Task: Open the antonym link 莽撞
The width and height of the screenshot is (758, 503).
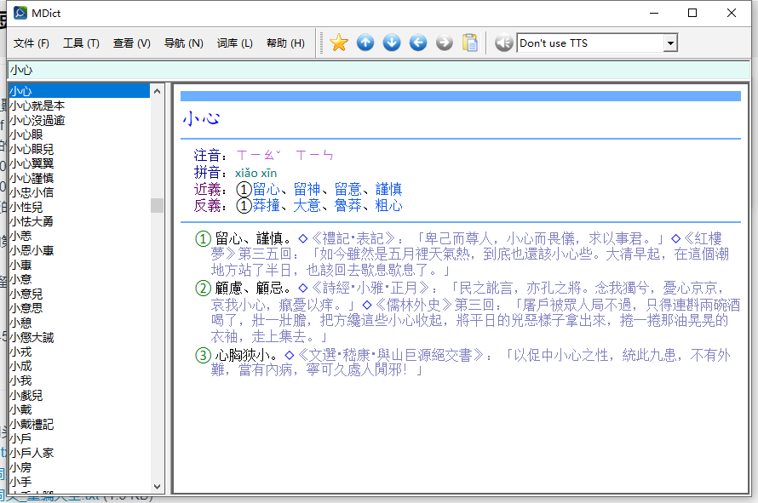Action: [266, 205]
